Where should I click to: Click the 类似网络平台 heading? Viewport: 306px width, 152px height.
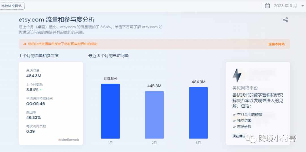245,88
